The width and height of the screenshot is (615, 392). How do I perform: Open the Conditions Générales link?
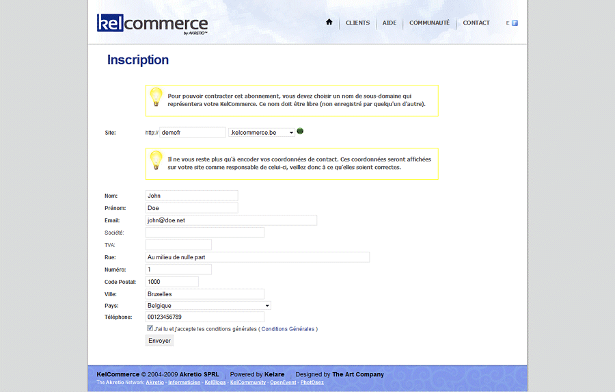[287, 329]
